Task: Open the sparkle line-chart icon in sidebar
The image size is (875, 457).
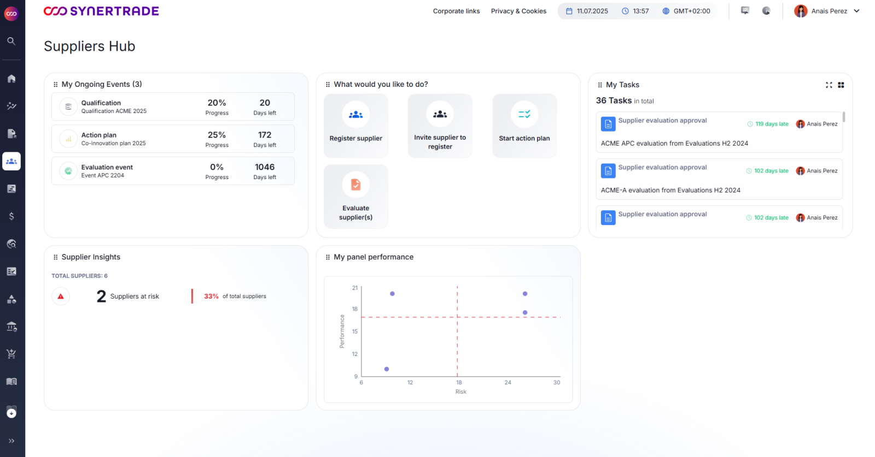Action: 11,106
